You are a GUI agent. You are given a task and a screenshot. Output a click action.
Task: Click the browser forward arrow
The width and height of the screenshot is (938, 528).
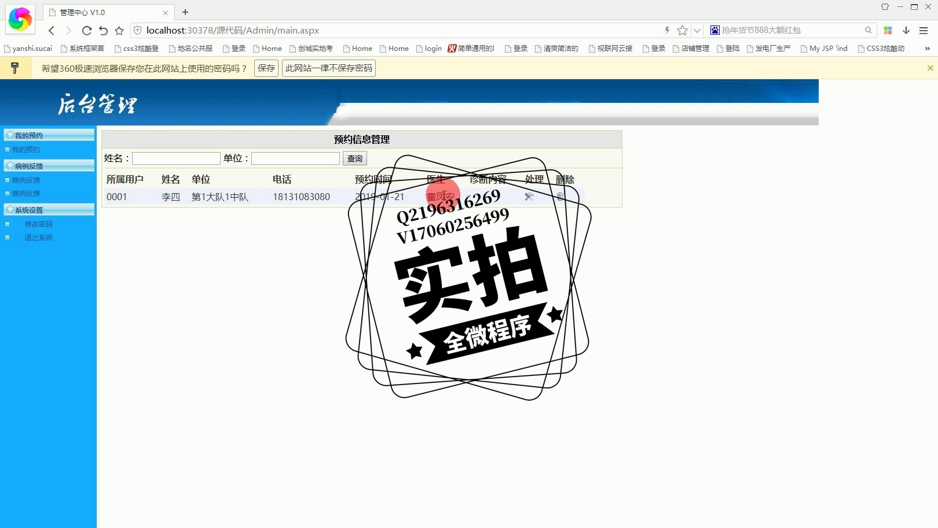point(68,31)
